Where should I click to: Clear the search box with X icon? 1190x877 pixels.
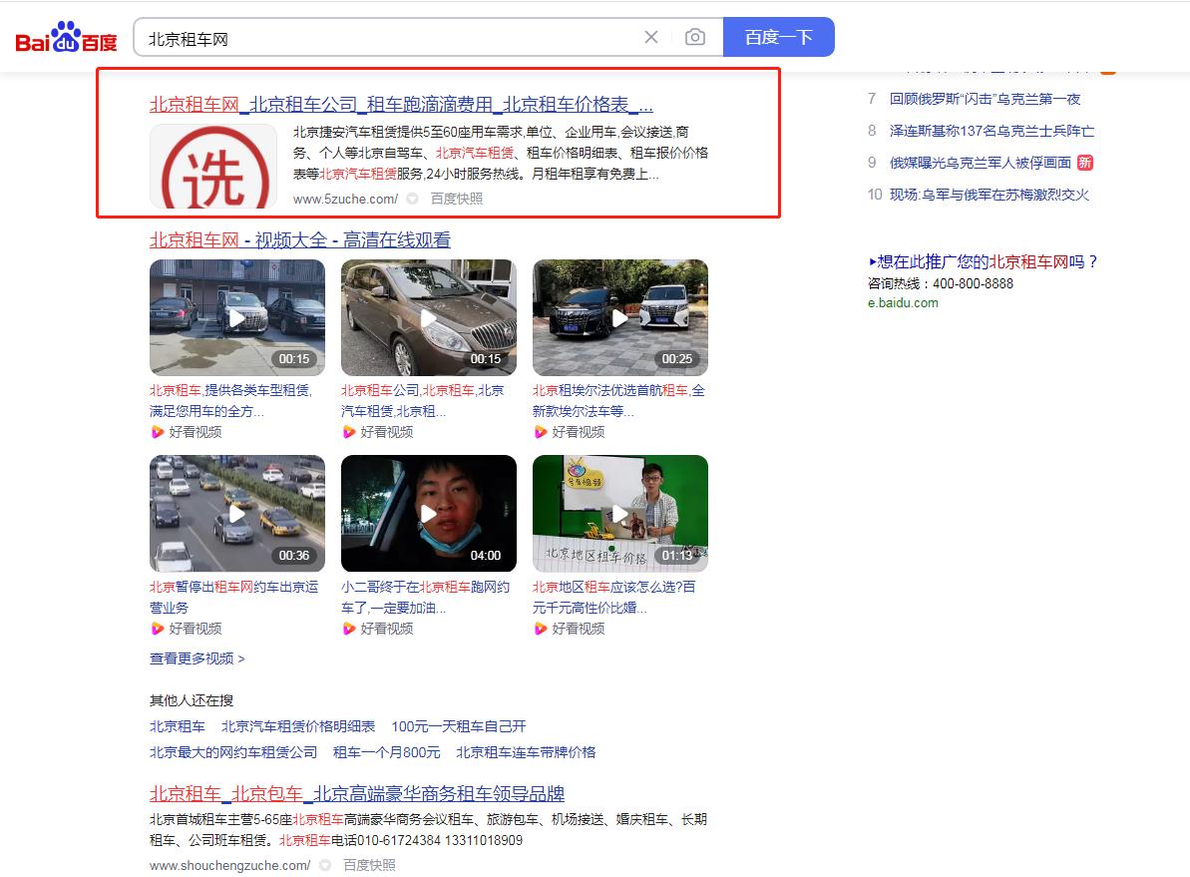pos(651,37)
